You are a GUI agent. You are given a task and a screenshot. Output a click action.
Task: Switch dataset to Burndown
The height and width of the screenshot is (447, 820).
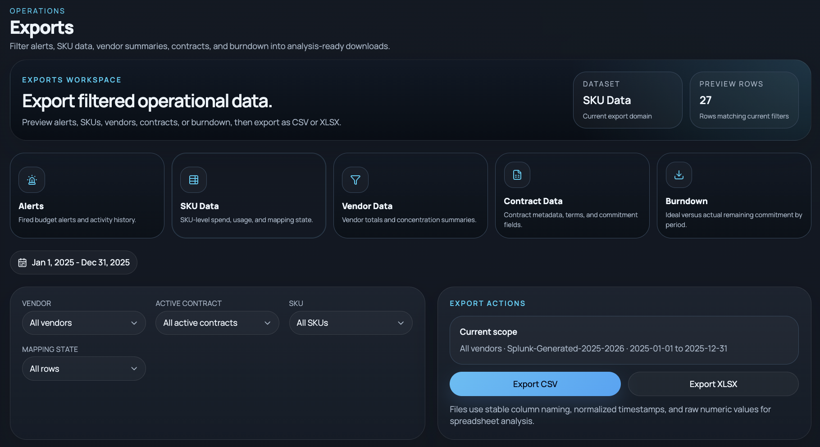(734, 196)
